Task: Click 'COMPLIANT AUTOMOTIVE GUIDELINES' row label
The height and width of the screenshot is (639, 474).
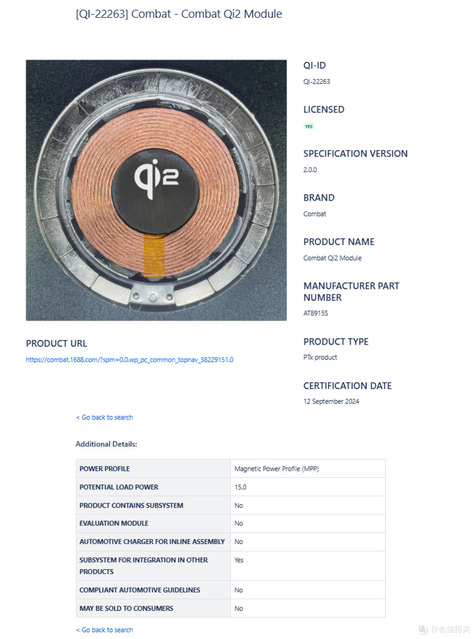Action: point(140,590)
